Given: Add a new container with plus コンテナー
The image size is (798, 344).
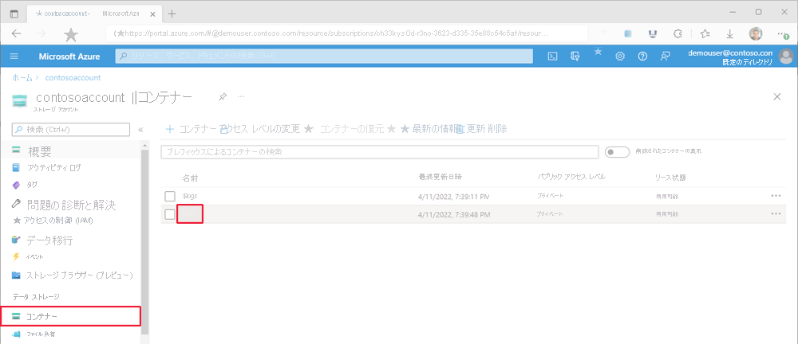Looking at the screenshot, I should 192,129.
